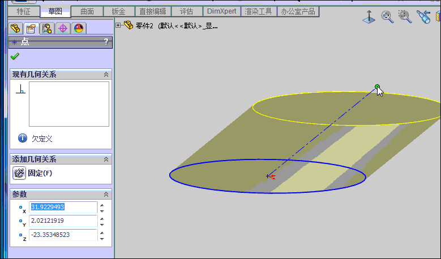
Task: Decrease the Z coordinate value
Action: tap(102, 239)
